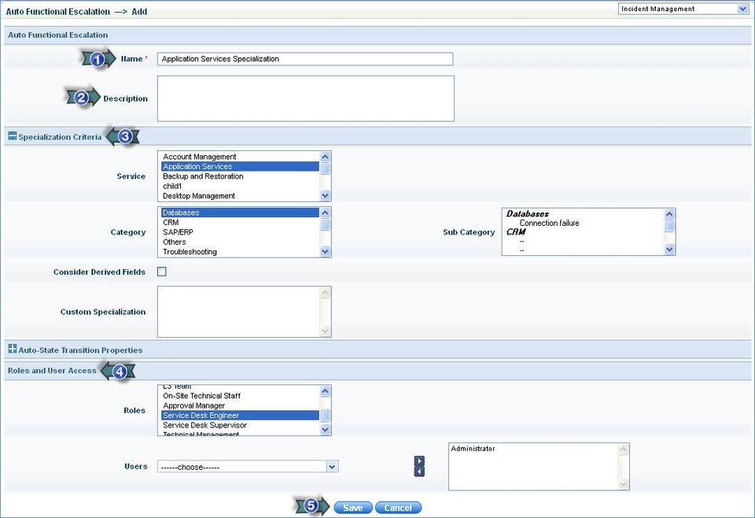Click inside the Description text area
This screenshot has width=755, height=518.
(306, 98)
